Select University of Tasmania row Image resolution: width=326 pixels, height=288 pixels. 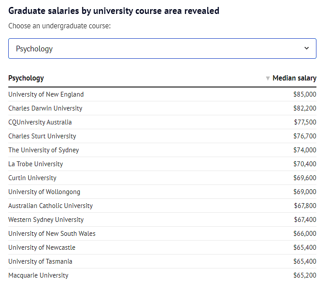pyautogui.click(x=162, y=261)
